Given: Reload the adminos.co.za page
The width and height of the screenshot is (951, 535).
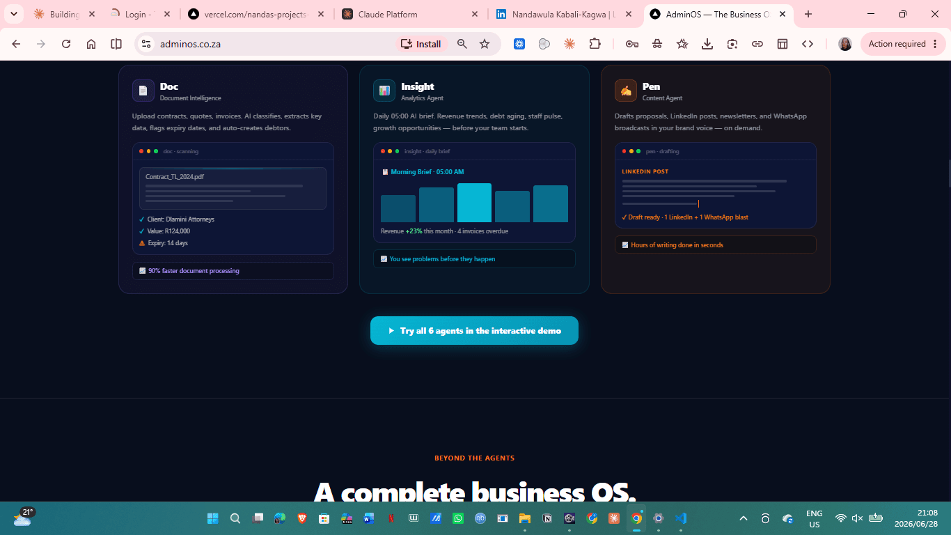Looking at the screenshot, I should click(66, 44).
